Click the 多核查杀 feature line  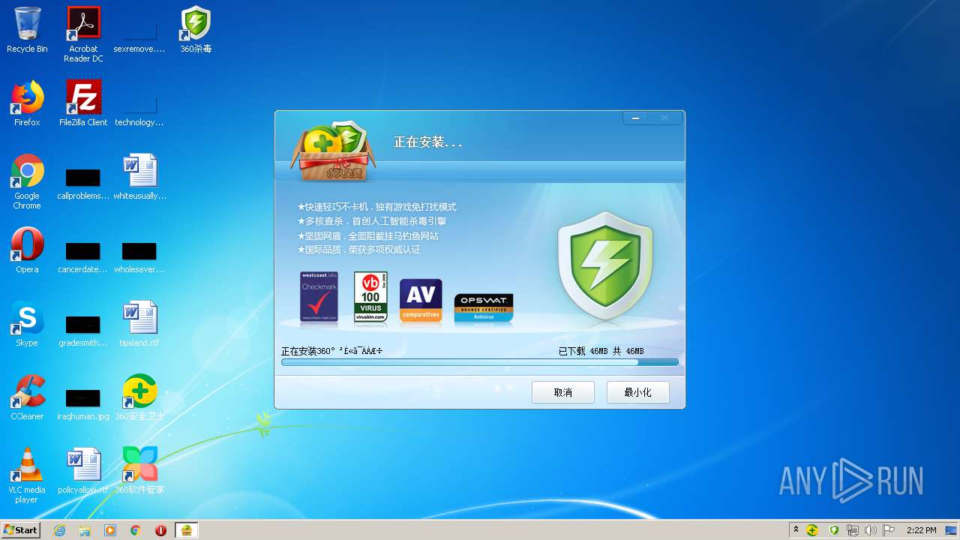click(x=372, y=221)
